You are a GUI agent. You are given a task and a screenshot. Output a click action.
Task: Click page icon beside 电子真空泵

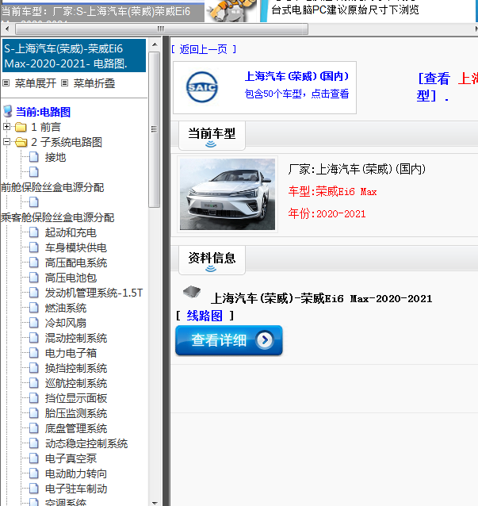(x=34, y=458)
